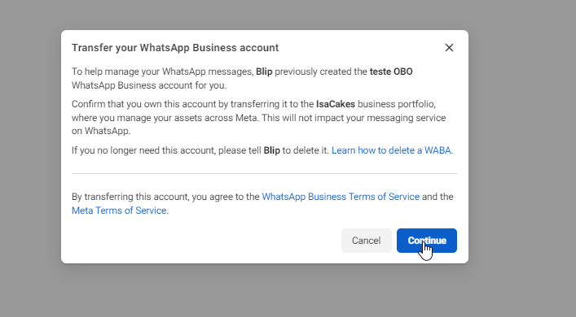
Task: Close the transfer dialog with the X icon
Action: pos(449,48)
